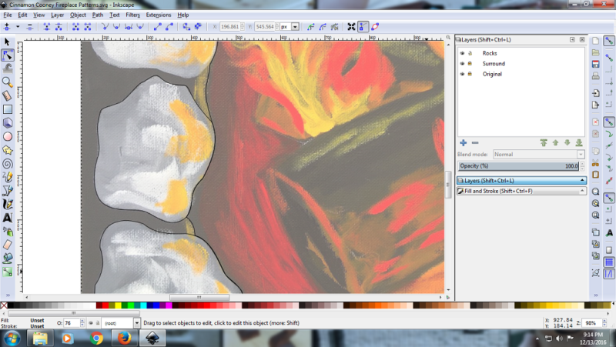Make selected nodes smooth
This screenshot has height=347, width=616.
click(117, 27)
